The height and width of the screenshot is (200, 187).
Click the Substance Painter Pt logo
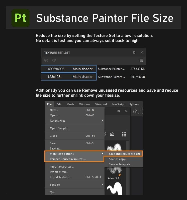pos(21,18)
